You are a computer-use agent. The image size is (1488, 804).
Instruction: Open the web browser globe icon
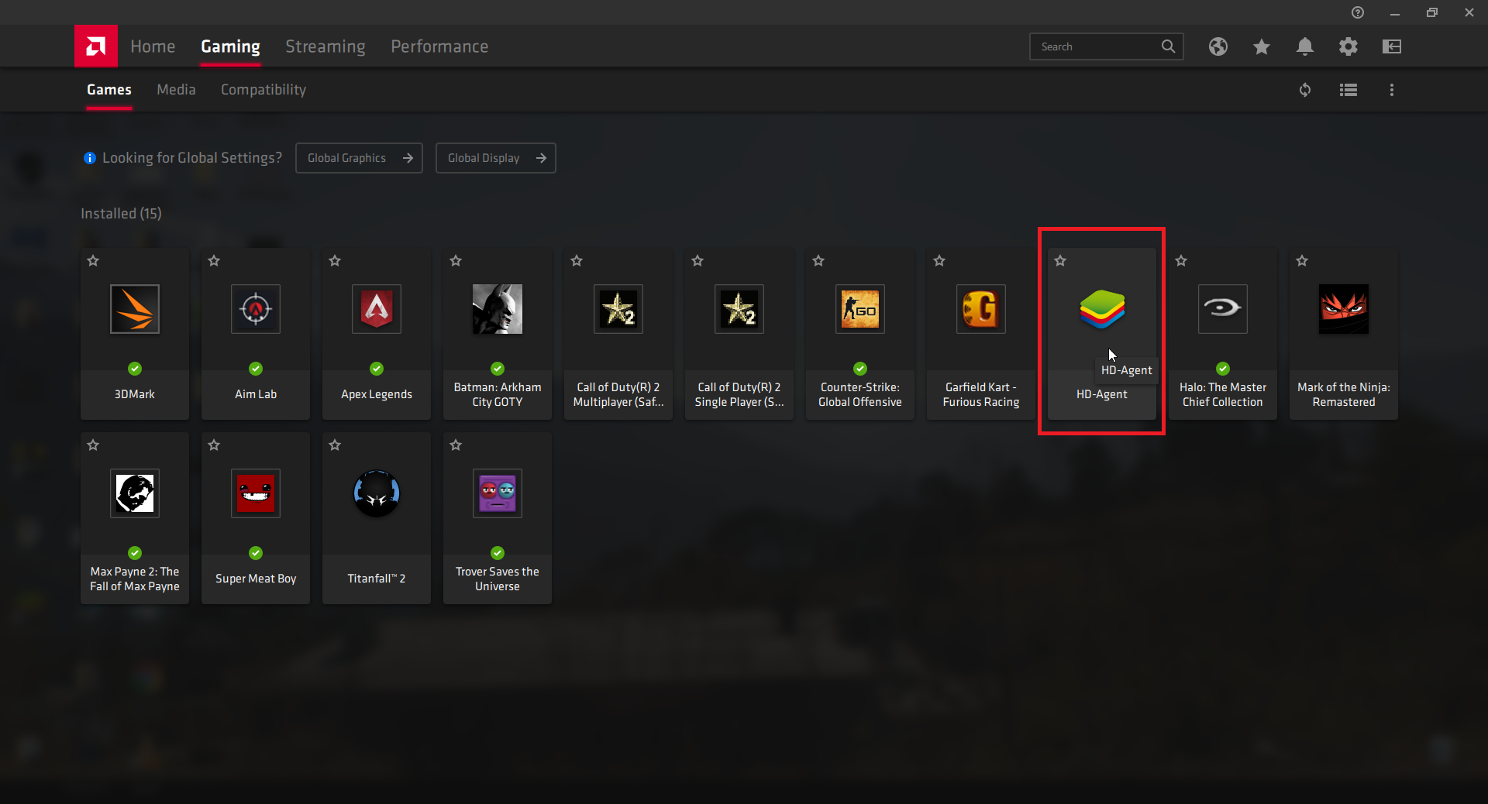pyautogui.click(x=1218, y=46)
